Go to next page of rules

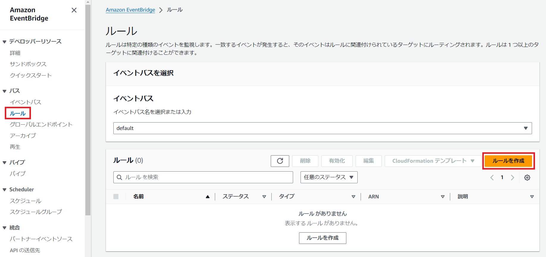click(x=512, y=178)
